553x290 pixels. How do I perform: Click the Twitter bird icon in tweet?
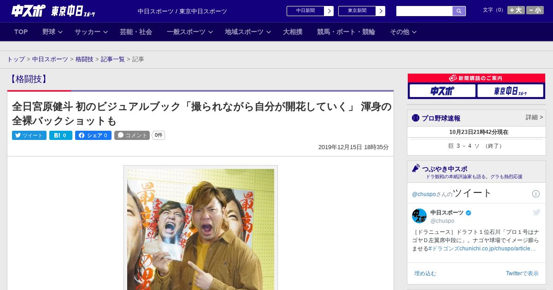(536, 212)
